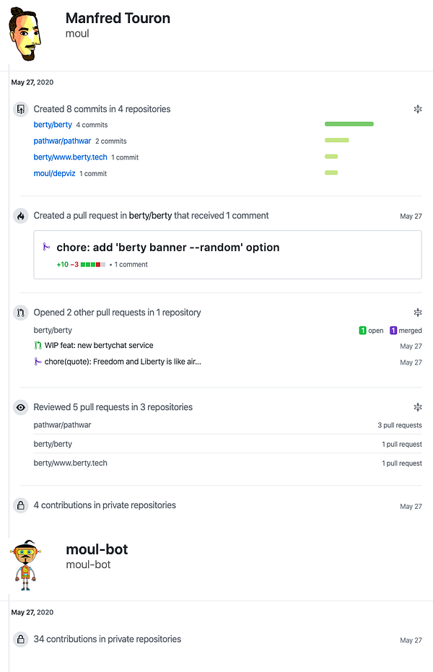
Task: Open the 'WIP feat: new bertychat service' pull request
Action: [99, 346]
